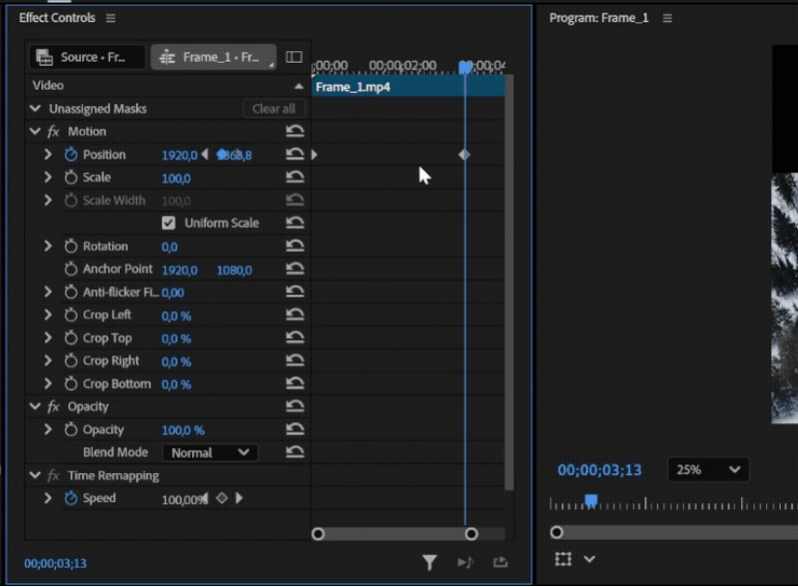
Task: Reset the Opacity effect
Action: [x=295, y=406]
